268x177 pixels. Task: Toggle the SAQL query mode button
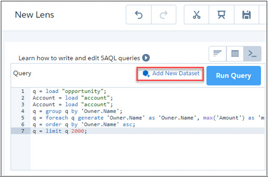(252, 53)
